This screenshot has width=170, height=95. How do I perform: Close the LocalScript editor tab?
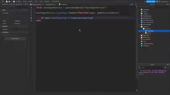(68, 4)
